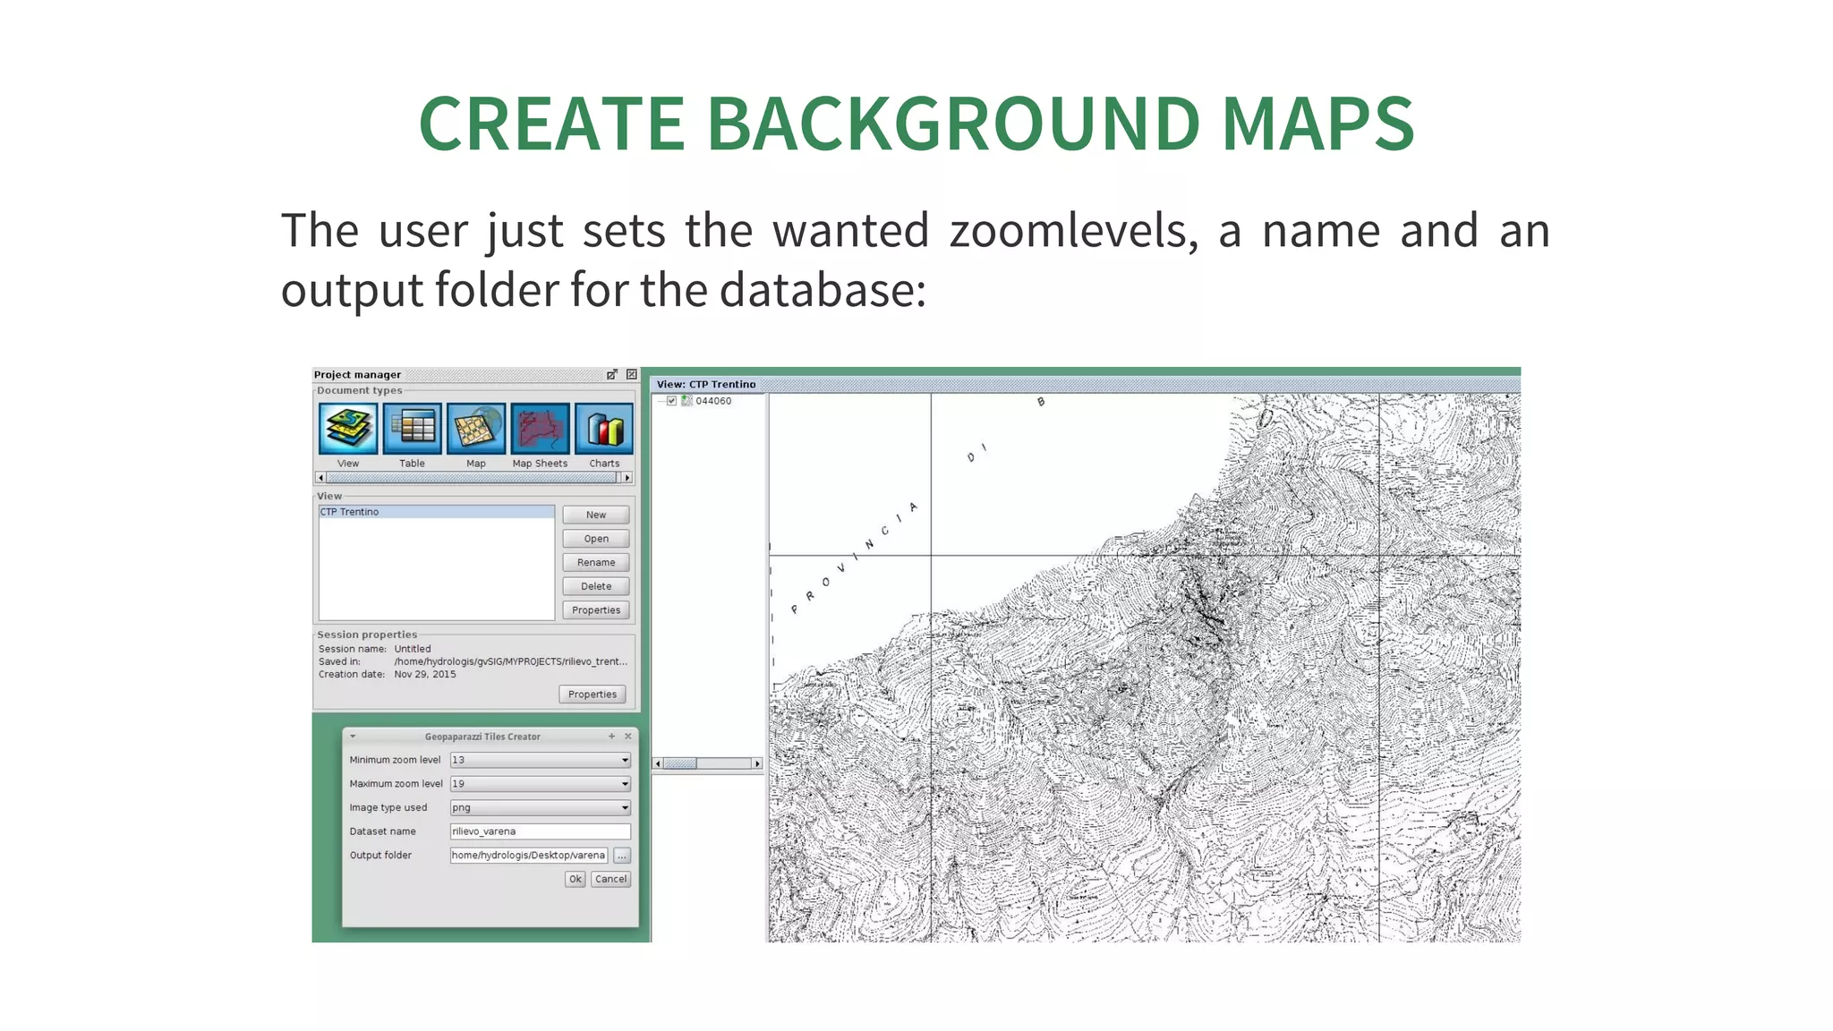
Task: Click the View: CTP Trentino window title
Action: 706,385
